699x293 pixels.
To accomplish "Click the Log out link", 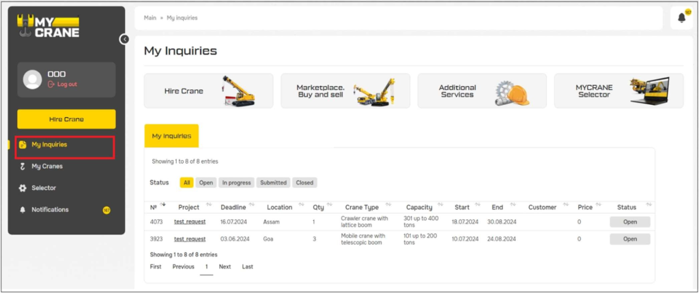I will click(x=62, y=84).
